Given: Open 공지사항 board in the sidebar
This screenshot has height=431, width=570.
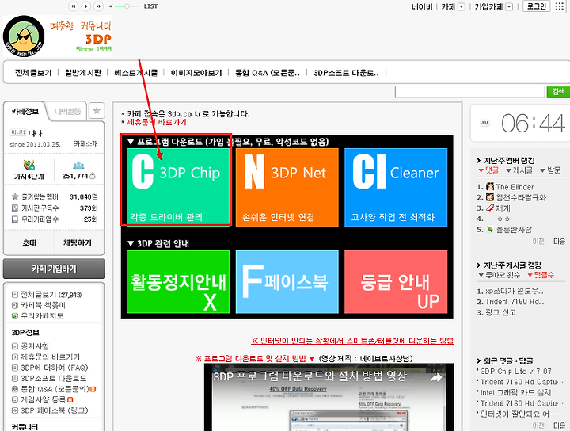Looking at the screenshot, I should pos(31,346).
